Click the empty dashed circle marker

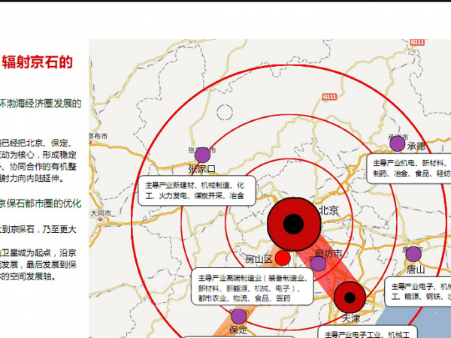[225, 112]
